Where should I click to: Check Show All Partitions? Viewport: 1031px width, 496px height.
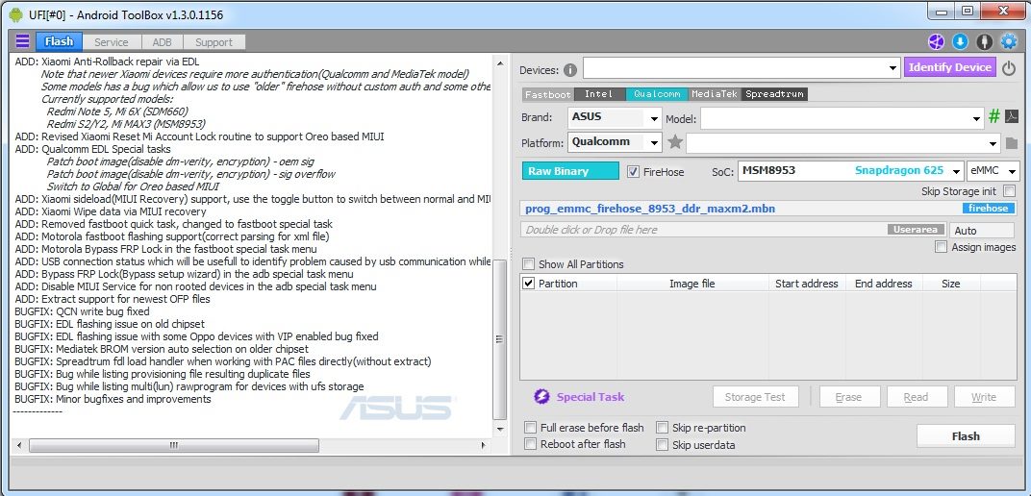click(x=528, y=264)
